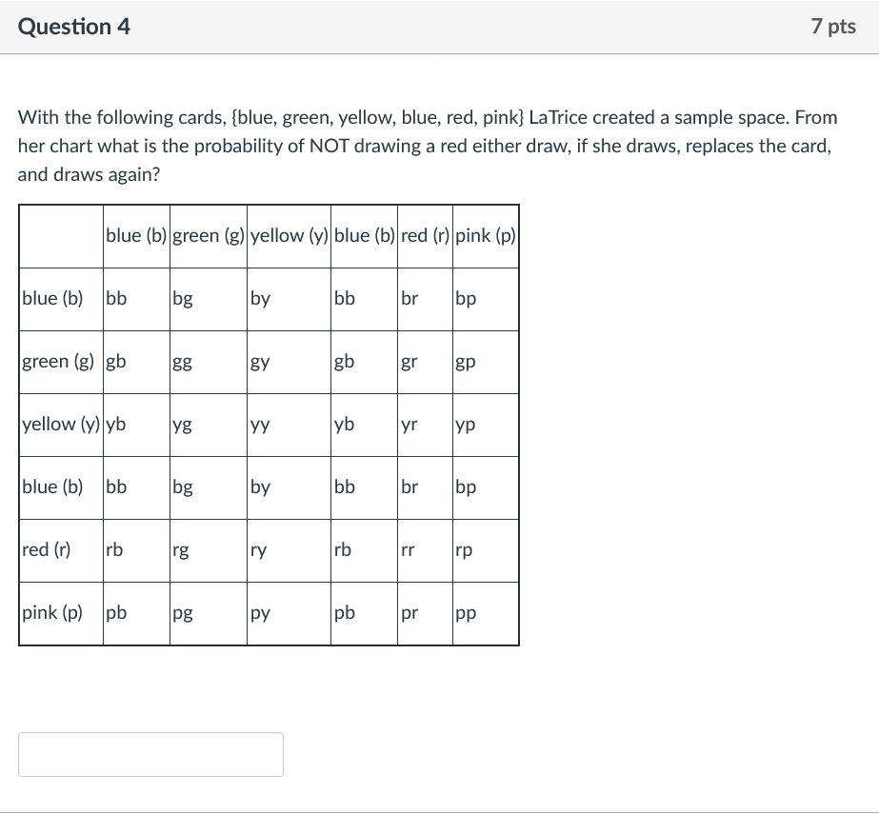The image size is (879, 814).
Task: Click the 'pp' cell in the pink row
Action: pyautogui.click(x=486, y=613)
